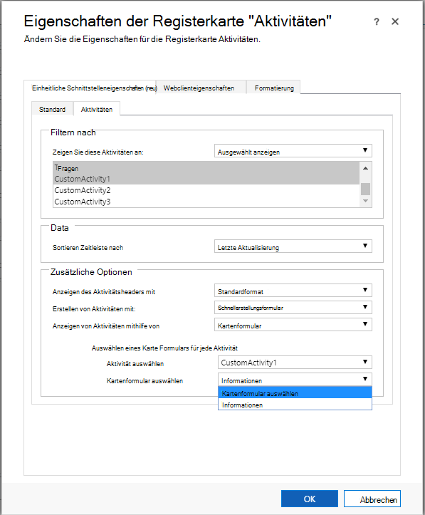
Task: Open the Formatierung tab
Action: [x=273, y=88]
